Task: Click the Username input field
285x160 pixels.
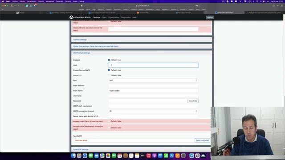Action: point(153,96)
